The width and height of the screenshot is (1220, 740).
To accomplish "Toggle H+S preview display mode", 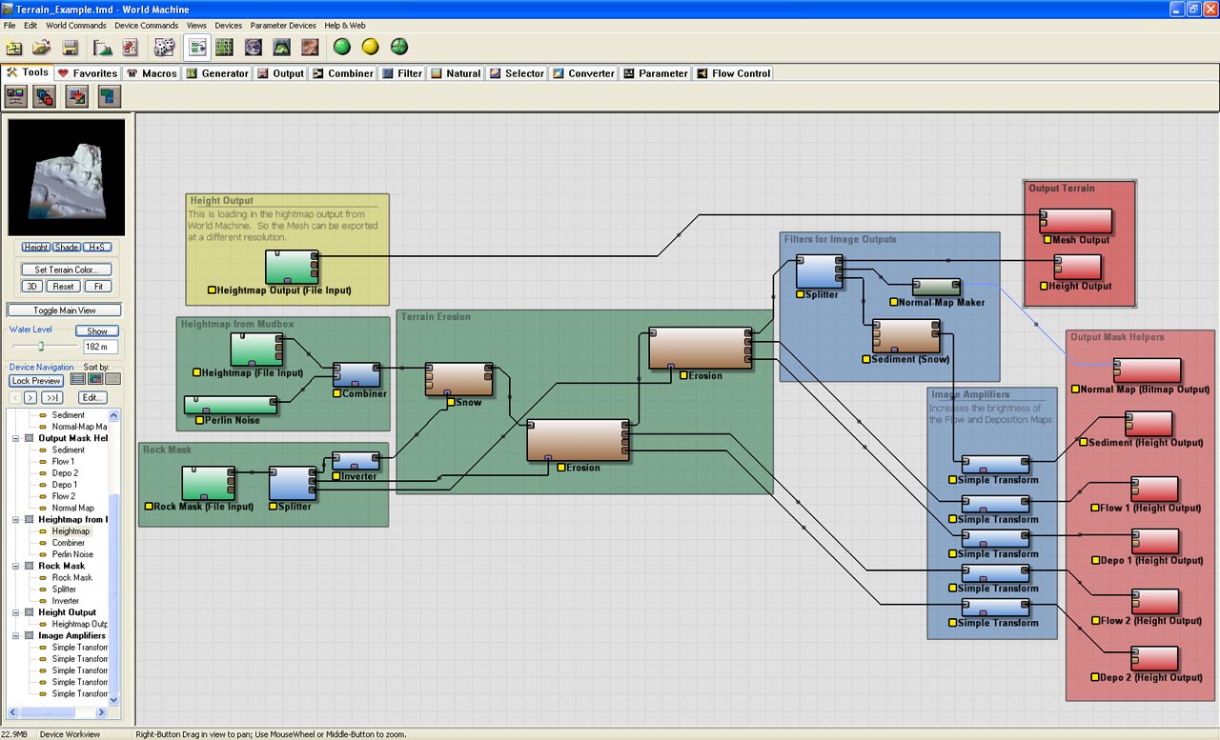I will 97,247.
